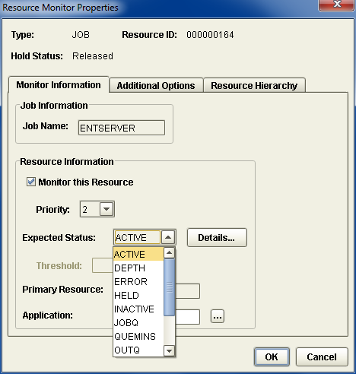The width and height of the screenshot is (356, 374).
Task: Select INACTIVE expected status option
Action: pyautogui.click(x=138, y=309)
